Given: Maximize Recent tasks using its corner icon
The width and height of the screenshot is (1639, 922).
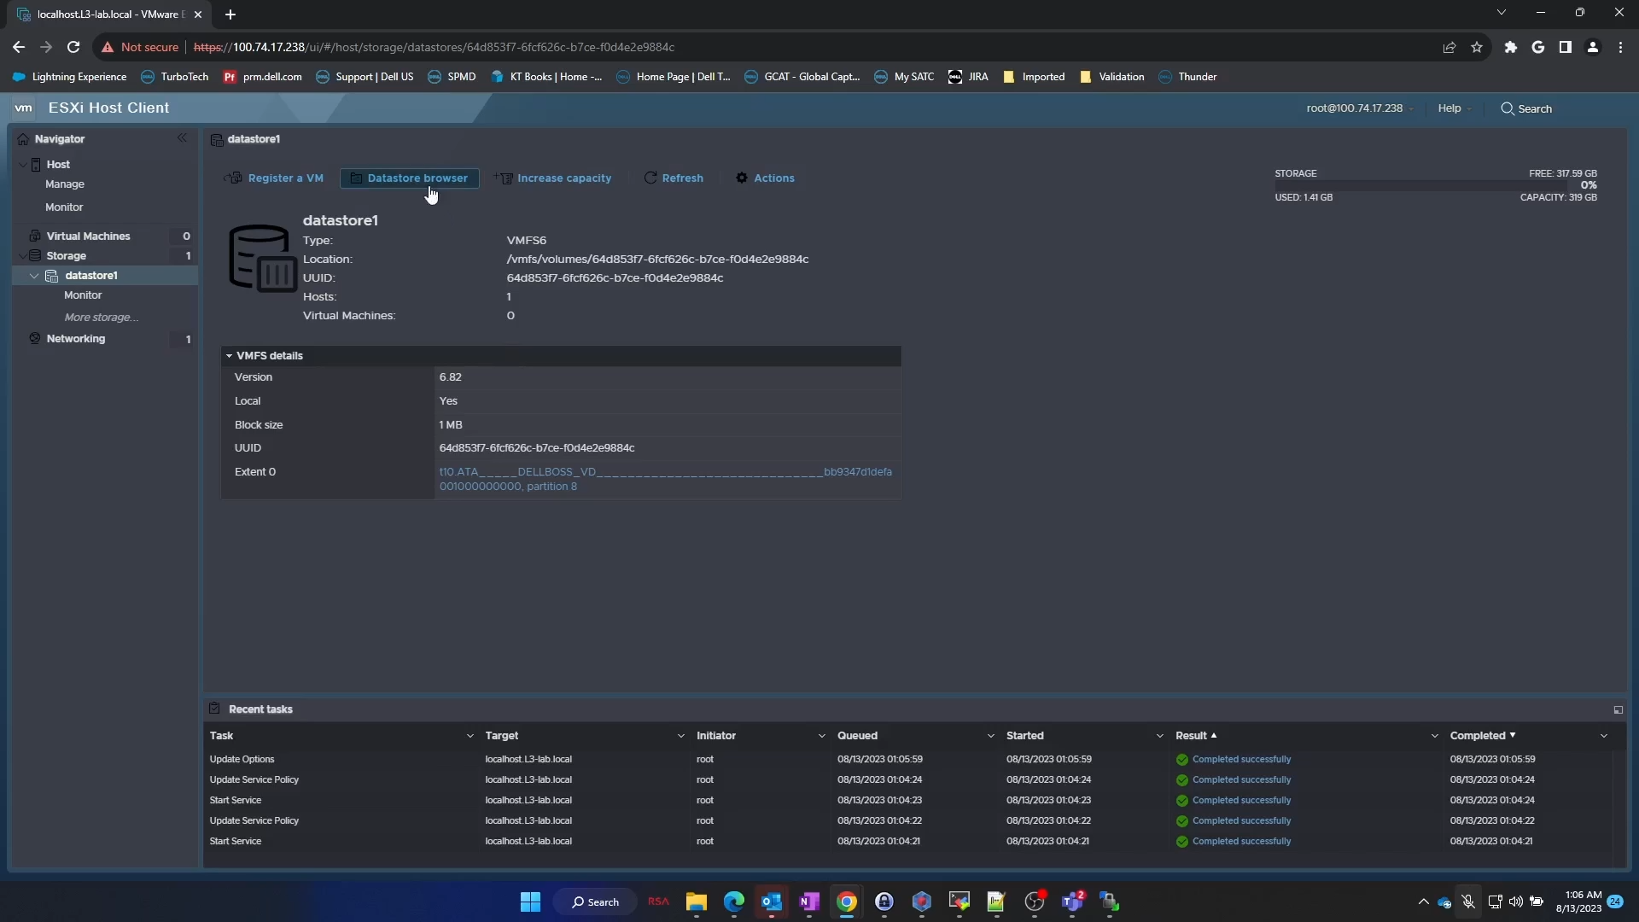Looking at the screenshot, I should [x=1619, y=710].
